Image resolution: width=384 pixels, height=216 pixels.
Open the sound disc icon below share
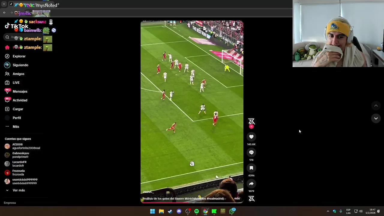[251, 199]
